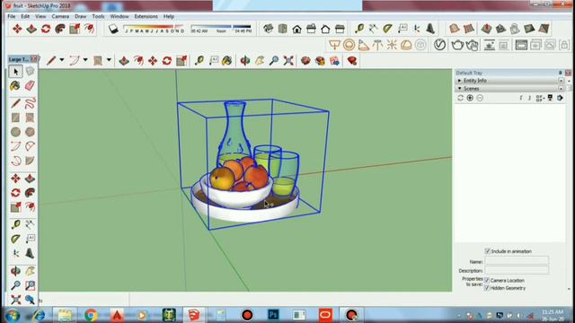Select the Paint Bucket tool in left toolbar
575x323 pixels.
(15, 86)
